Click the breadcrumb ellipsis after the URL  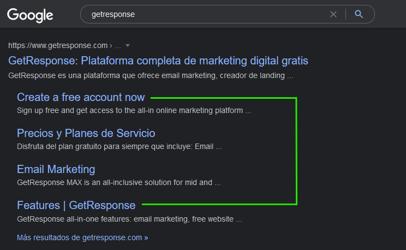(x=118, y=45)
